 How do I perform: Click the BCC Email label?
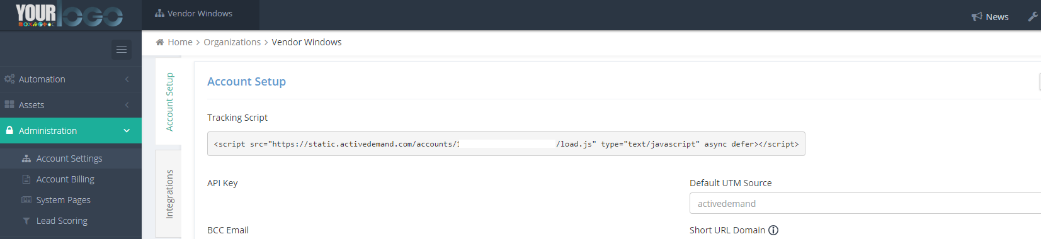pyautogui.click(x=228, y=230)
